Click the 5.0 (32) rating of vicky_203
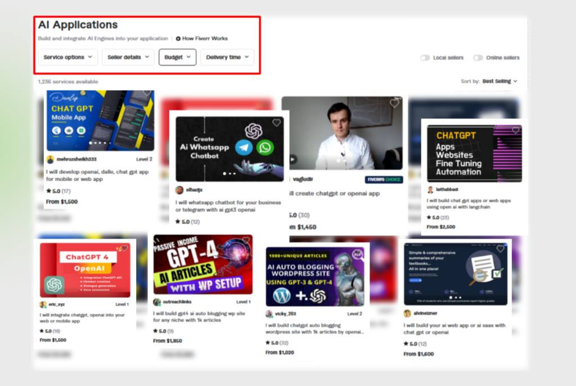The height and width of the screenshot is (386, 576). coord(277,343)
